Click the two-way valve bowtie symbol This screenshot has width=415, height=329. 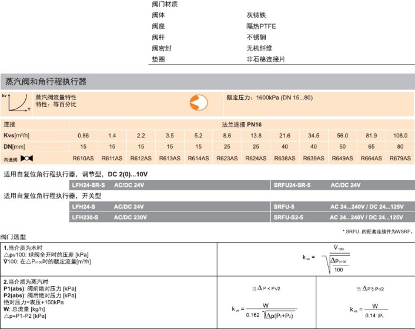[27, 159]
